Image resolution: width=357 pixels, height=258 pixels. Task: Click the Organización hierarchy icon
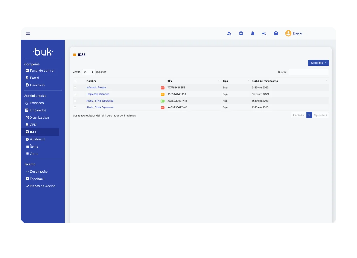pyautogui.click(x=27, y=117)
